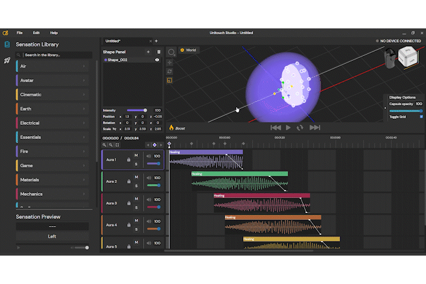
Task: Zoom in on the timeline
Action: tap(104, 145)
